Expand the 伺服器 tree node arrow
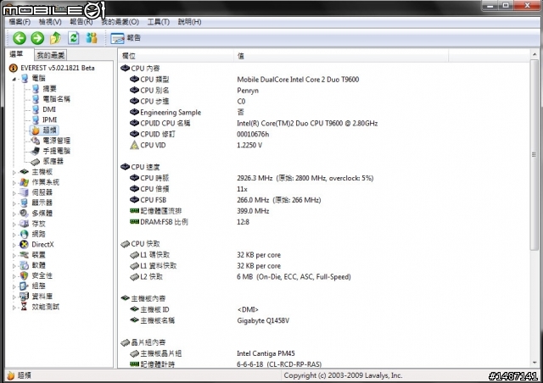This screenshot has height=383, width=543. tap(14, 192)
